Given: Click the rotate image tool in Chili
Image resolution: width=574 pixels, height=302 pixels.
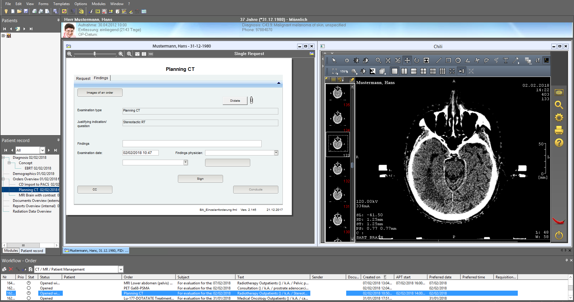Looking at the screenshot, I should 417,60.
